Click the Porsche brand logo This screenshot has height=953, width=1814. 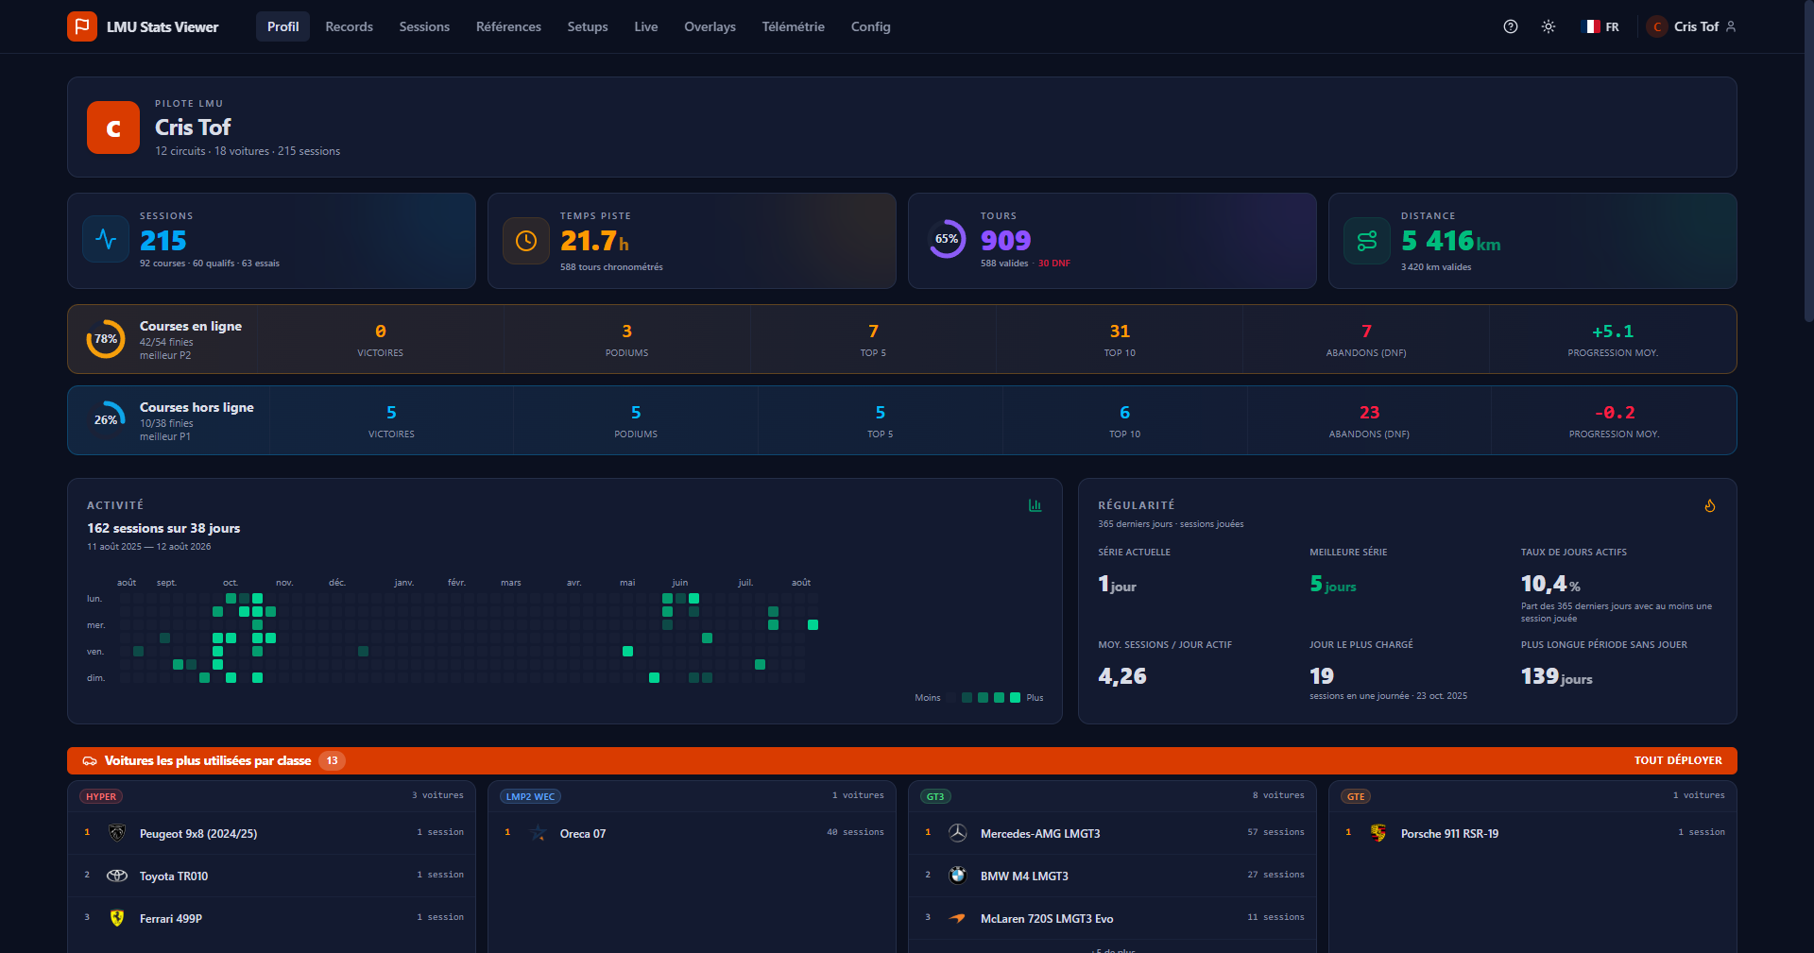(x=1378, y=833)
